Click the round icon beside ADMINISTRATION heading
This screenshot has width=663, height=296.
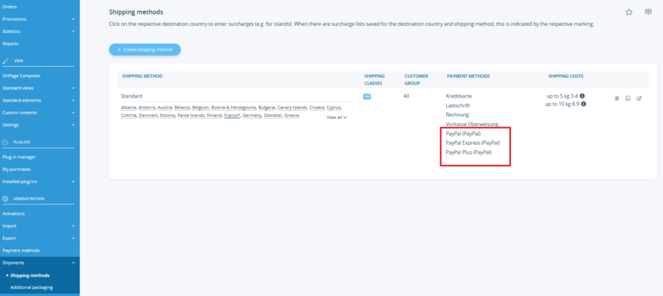click(x=5, y=198)
